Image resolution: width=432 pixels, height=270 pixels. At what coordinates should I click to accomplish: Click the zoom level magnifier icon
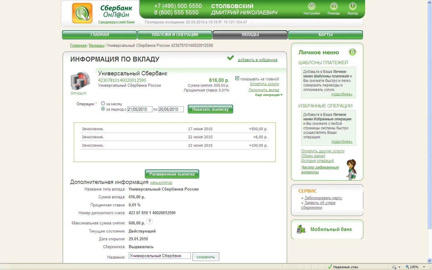pos(407,267)
